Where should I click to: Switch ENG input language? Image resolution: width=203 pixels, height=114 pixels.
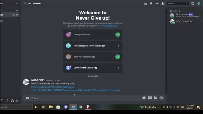point(182,107)
